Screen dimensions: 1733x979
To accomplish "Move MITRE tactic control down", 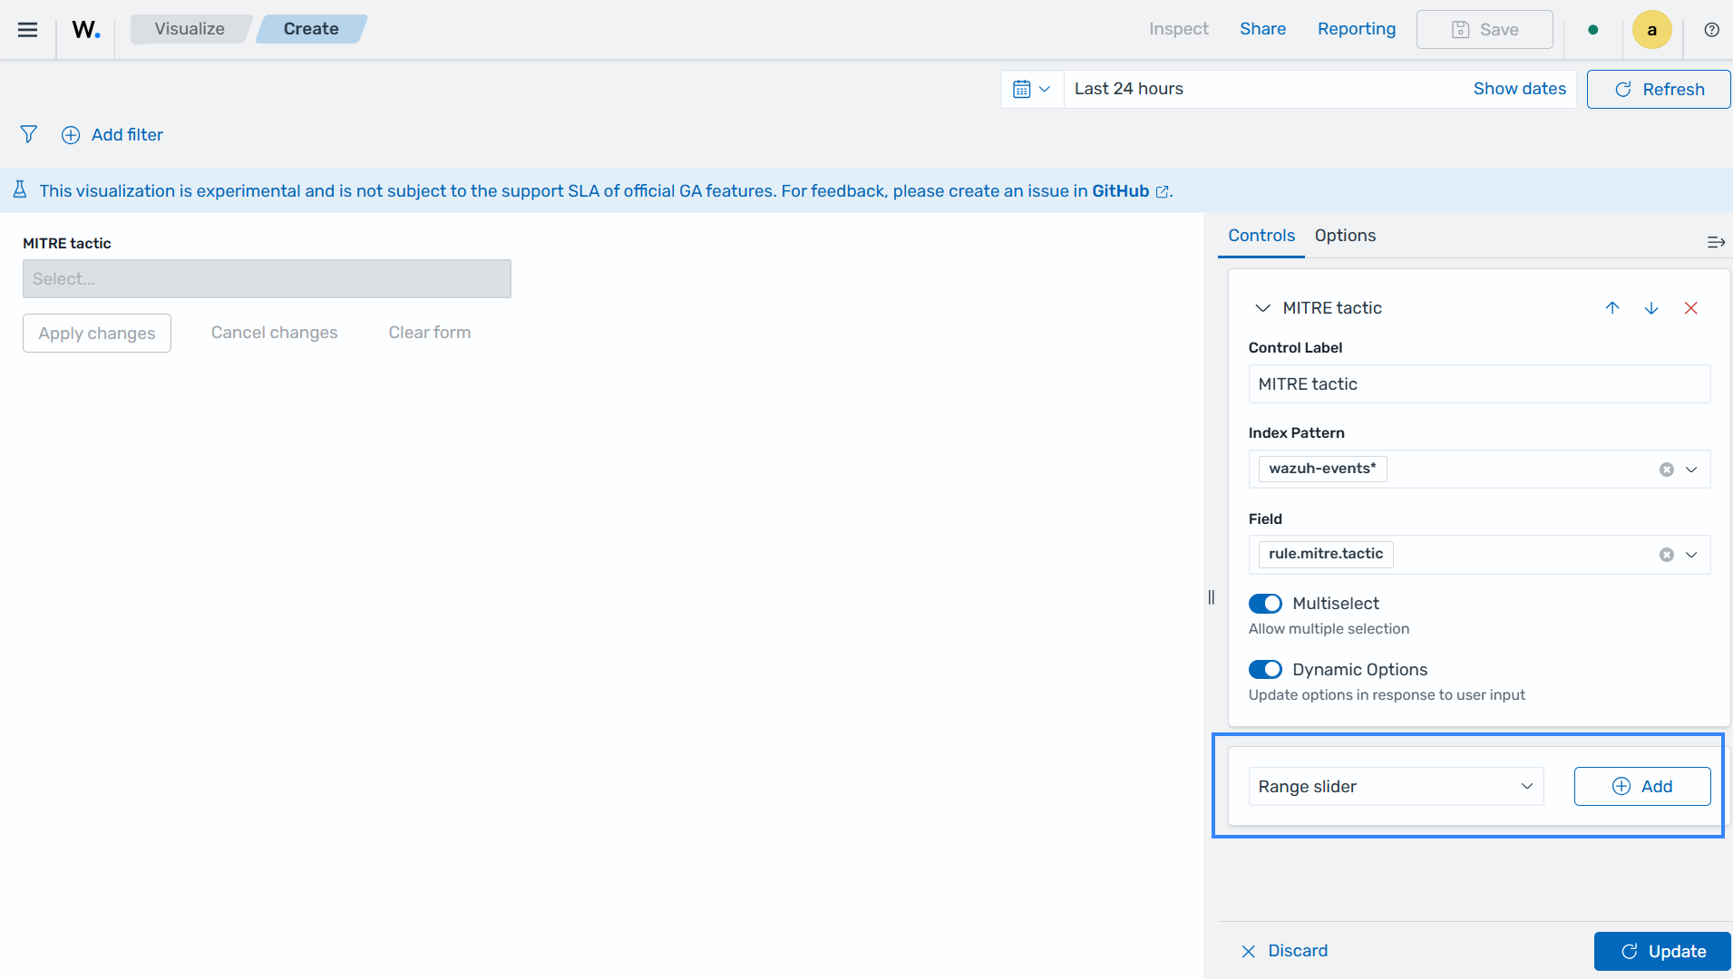I will 1651,308.
